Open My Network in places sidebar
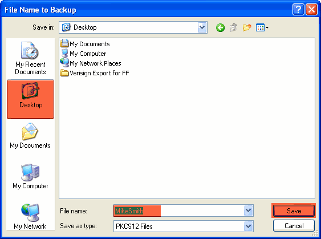 point(30,217)
